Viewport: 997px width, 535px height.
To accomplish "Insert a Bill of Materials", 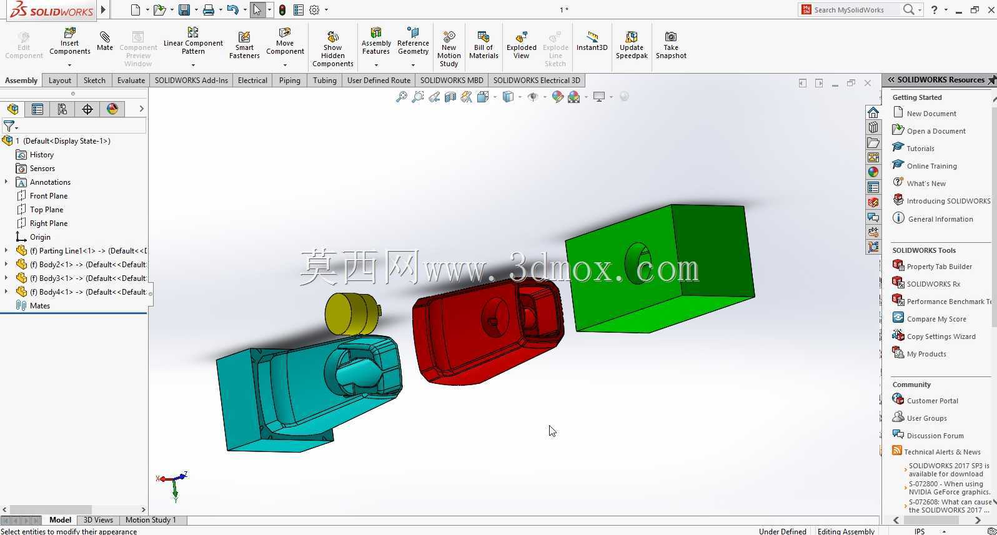I will [x=484, y=45].
